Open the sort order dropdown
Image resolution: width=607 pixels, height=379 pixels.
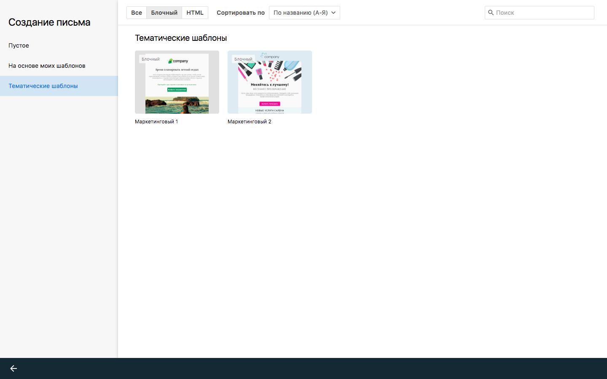[x=304, y=13]
